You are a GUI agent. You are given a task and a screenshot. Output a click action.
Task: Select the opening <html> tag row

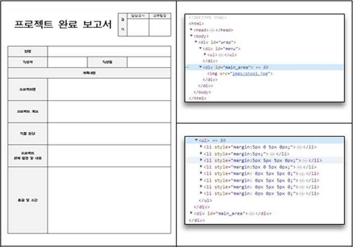196,23
